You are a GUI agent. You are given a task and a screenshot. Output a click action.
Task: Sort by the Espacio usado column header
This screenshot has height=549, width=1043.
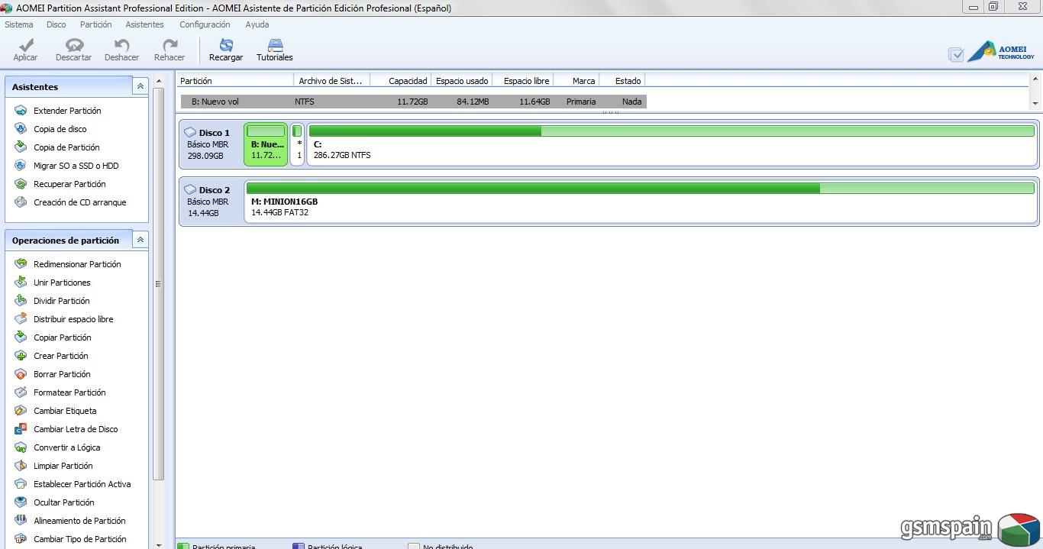pos(462,80)
